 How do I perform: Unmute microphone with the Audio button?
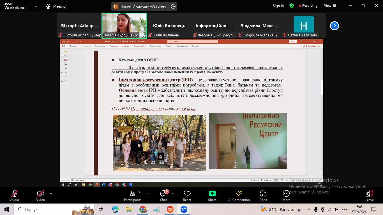tap(15, 195)
